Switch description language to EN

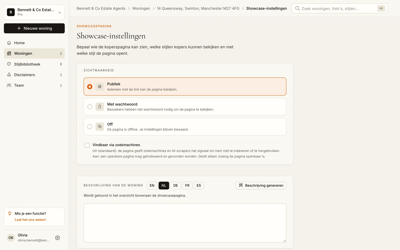(152, 185)
